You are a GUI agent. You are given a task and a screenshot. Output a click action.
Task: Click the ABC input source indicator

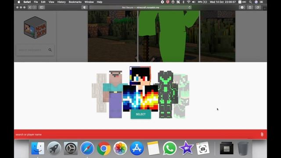click(242, 2)
